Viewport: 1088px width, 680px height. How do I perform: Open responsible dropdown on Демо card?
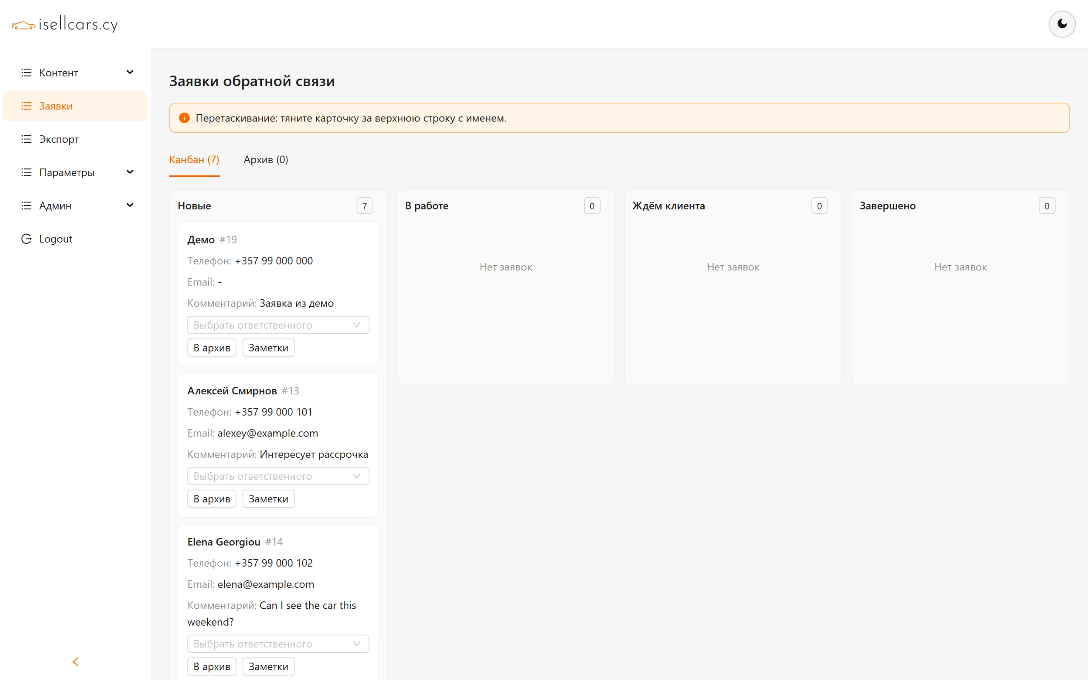[x=278, y=325]
